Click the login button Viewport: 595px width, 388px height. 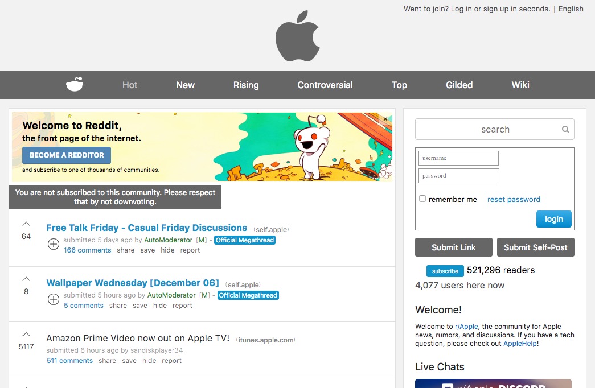tap(553, 219)
